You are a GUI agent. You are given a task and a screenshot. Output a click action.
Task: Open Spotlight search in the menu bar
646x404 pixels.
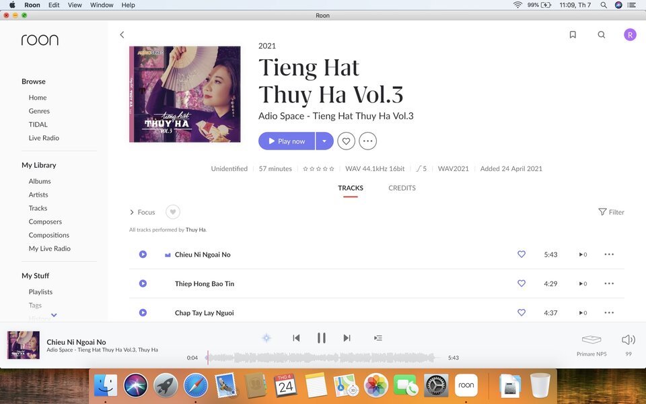pos(604,5)
